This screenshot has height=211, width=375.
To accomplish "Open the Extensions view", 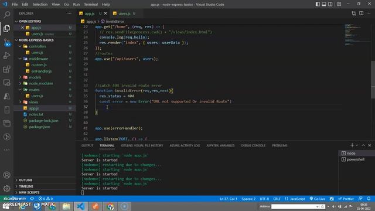I will 6,69.
